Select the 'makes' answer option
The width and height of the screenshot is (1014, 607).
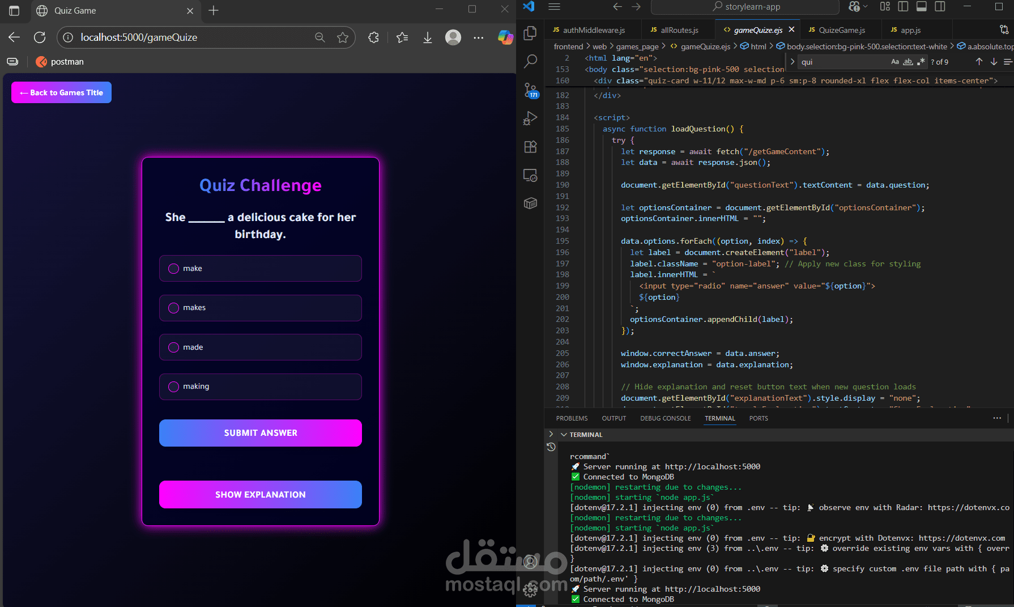pos(260,308)
